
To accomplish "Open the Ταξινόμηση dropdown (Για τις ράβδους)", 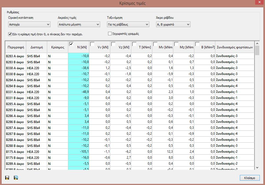I will [128, 24].
